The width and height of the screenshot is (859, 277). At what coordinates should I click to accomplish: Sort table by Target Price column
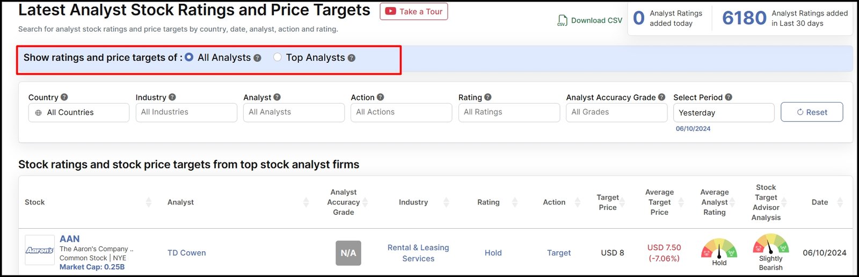(623, 202)
